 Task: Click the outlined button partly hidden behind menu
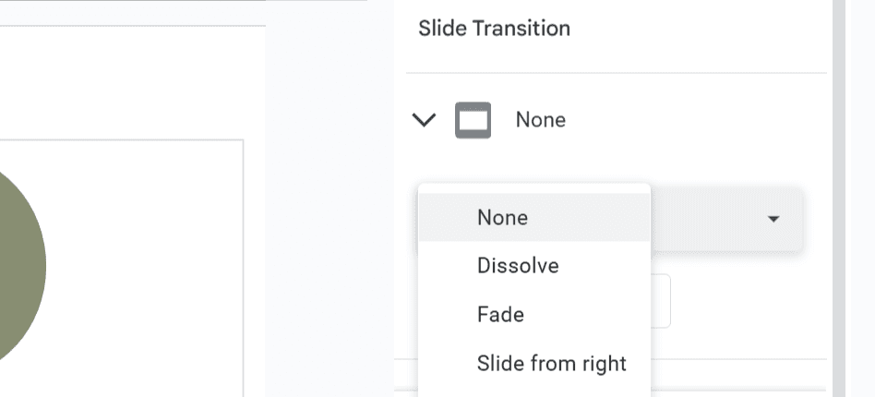pyautogui.click(x=661, y=301)
